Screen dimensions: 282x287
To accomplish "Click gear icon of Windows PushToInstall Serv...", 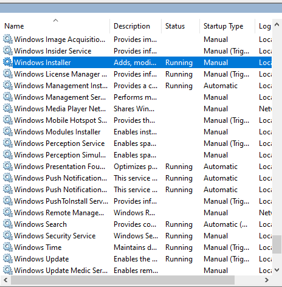I will [8, 201].
